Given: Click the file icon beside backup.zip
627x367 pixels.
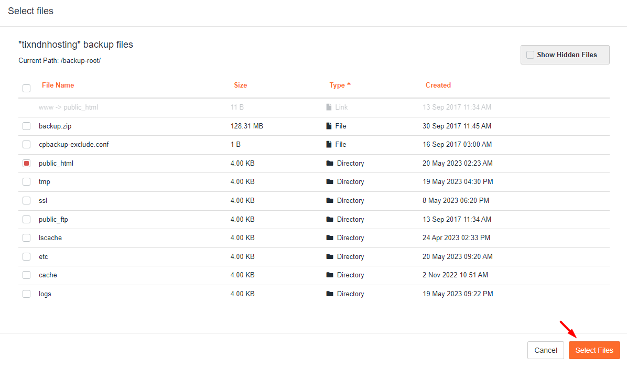Looking at the screenshot, I should pos(329,126).
